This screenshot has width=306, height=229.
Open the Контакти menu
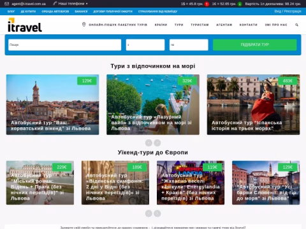tap(249, 25)
